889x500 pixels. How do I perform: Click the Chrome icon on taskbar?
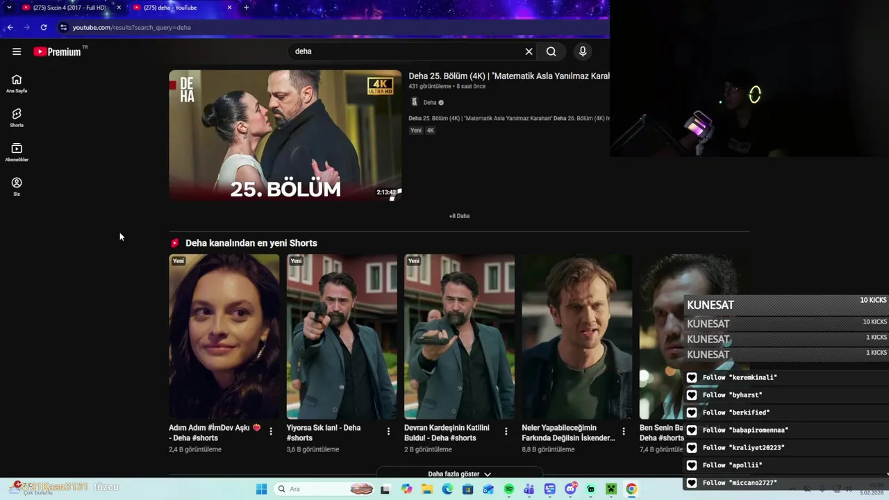[631, 489]
